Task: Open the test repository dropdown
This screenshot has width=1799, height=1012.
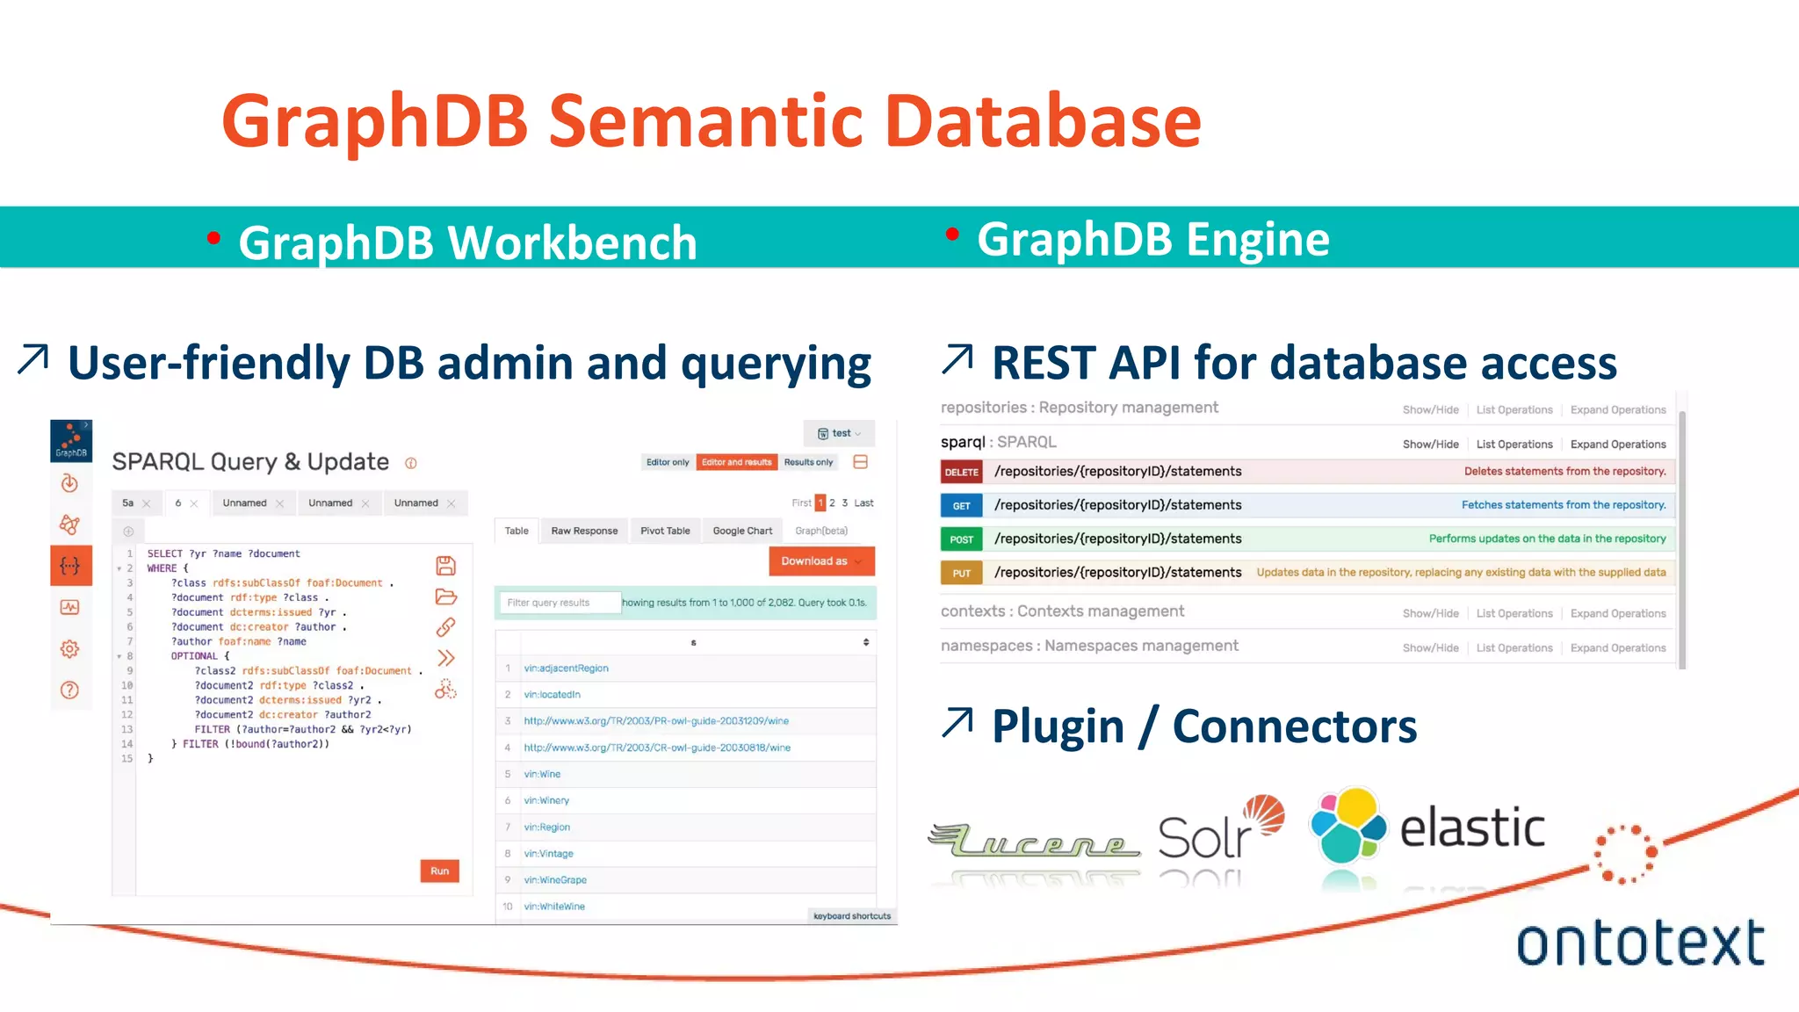Action: coord(839,433)
